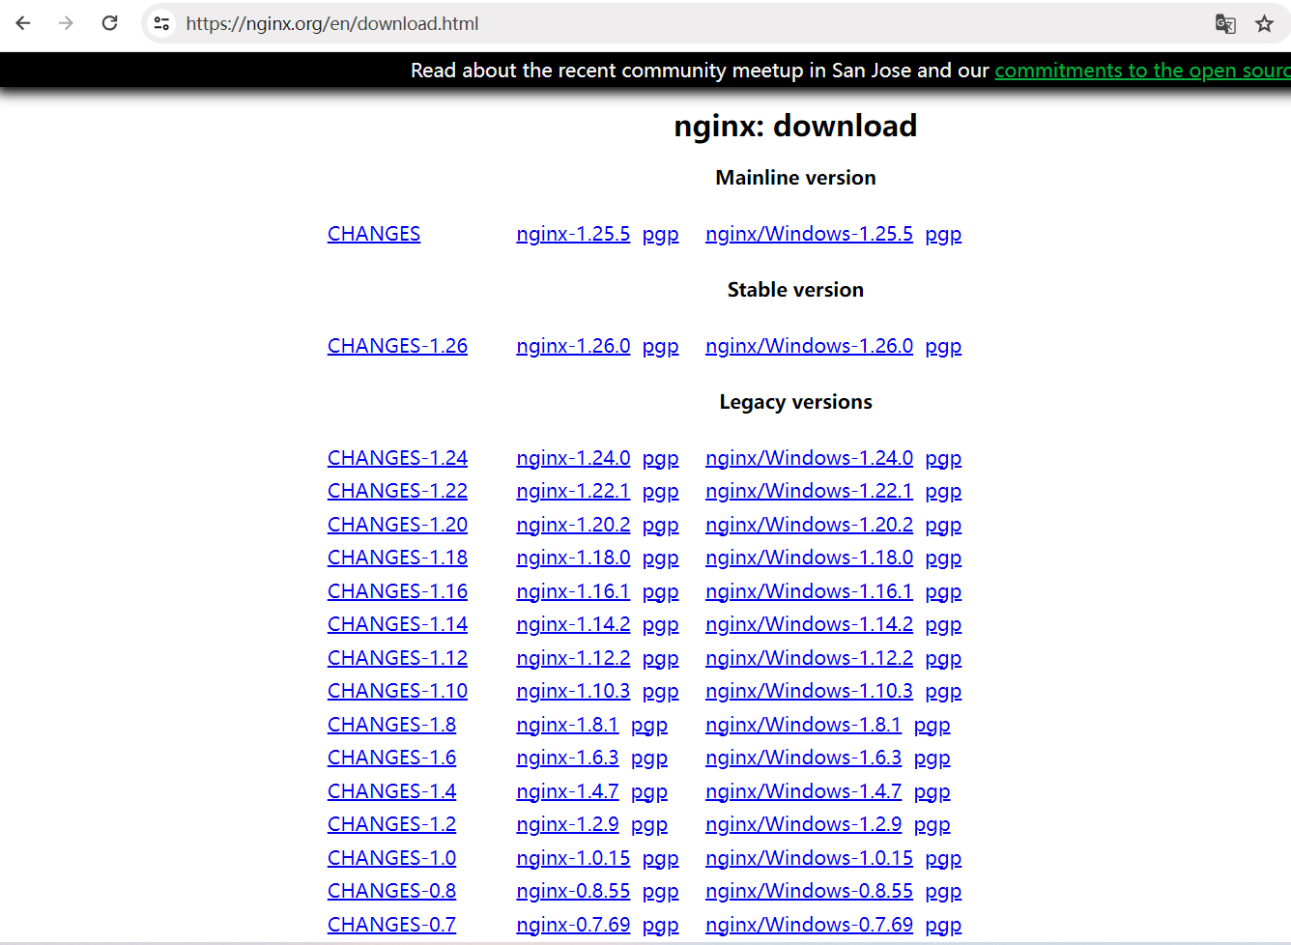Viewport: 1291px width, 945px height.
Task: Open Google Translate for this page
Action: click(1225, 23)
